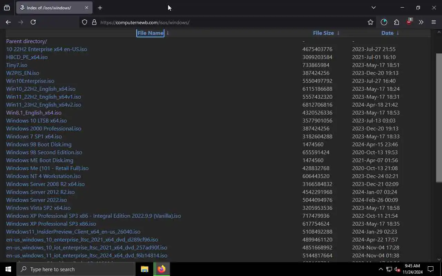Close the Index of /isos/windows/ tab
The image size is (442, 276).
point(86,8)
